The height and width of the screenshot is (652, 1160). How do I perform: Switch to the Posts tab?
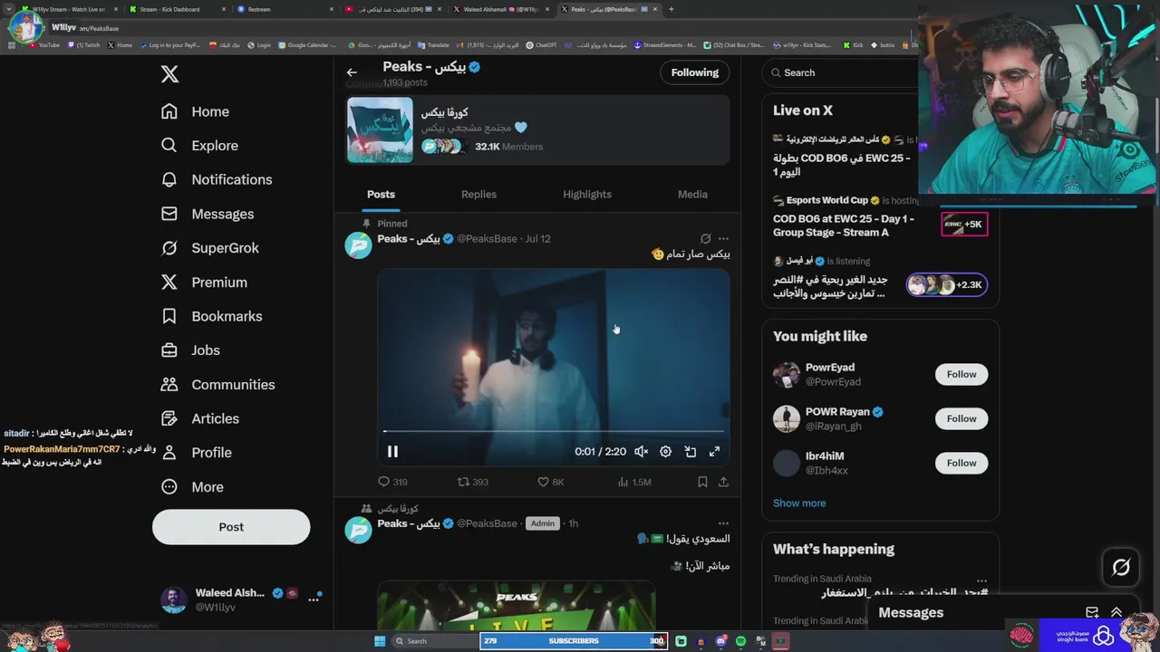(x=381, y=195)
